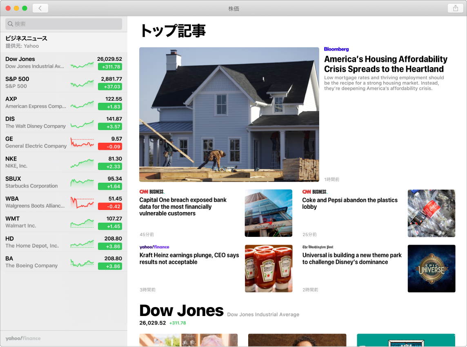Screen dimensions: 467x347
Task: Click the house construction article photo
Action: pyautogui.click(x=229, y=114)
